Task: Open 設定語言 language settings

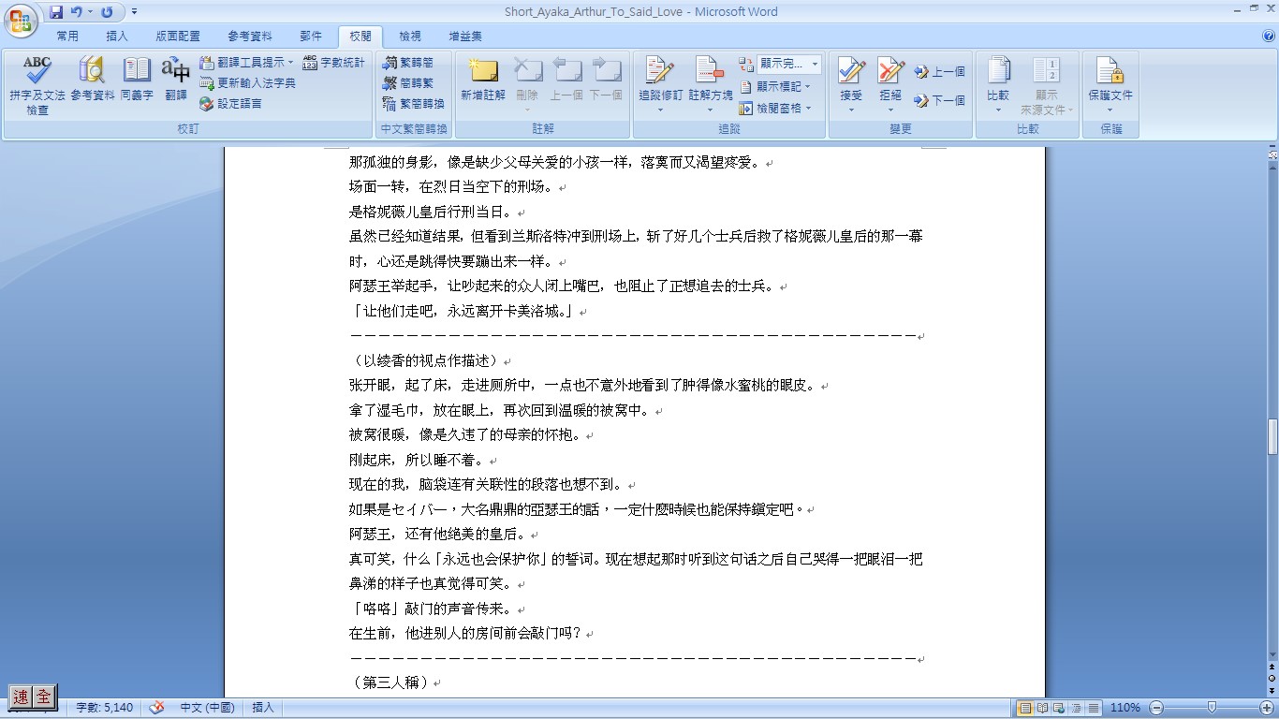Action: [230, 104]
